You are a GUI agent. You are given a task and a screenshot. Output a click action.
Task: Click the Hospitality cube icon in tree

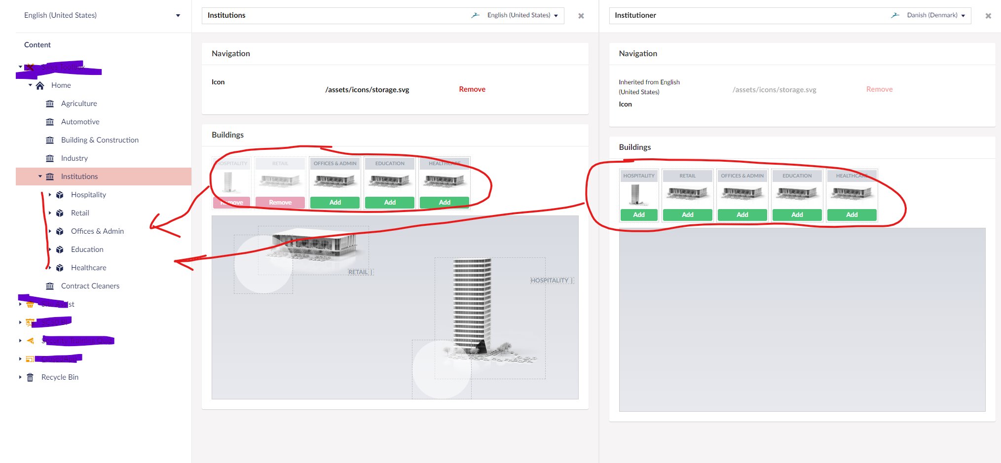(x=60, y=195)
